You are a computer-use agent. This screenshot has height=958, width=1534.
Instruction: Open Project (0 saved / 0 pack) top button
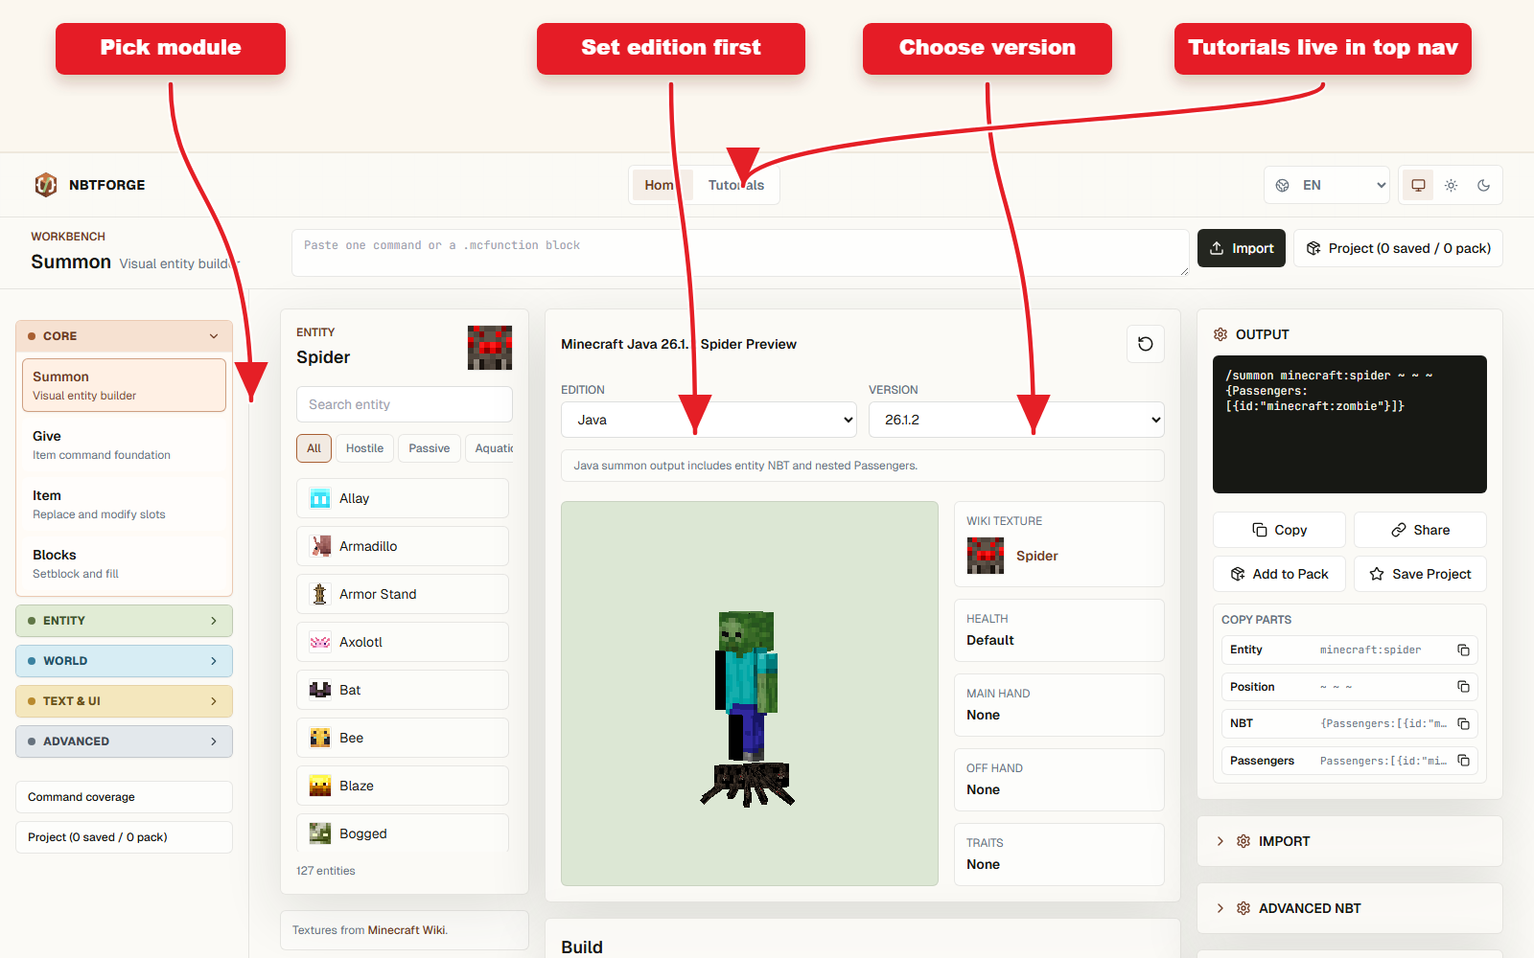pos(1398,248)
